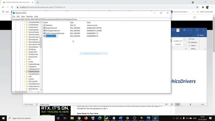The image size is (215, 121).
Task: Expand the DeviceClasses tree key
Action: (x=25, y=32)
